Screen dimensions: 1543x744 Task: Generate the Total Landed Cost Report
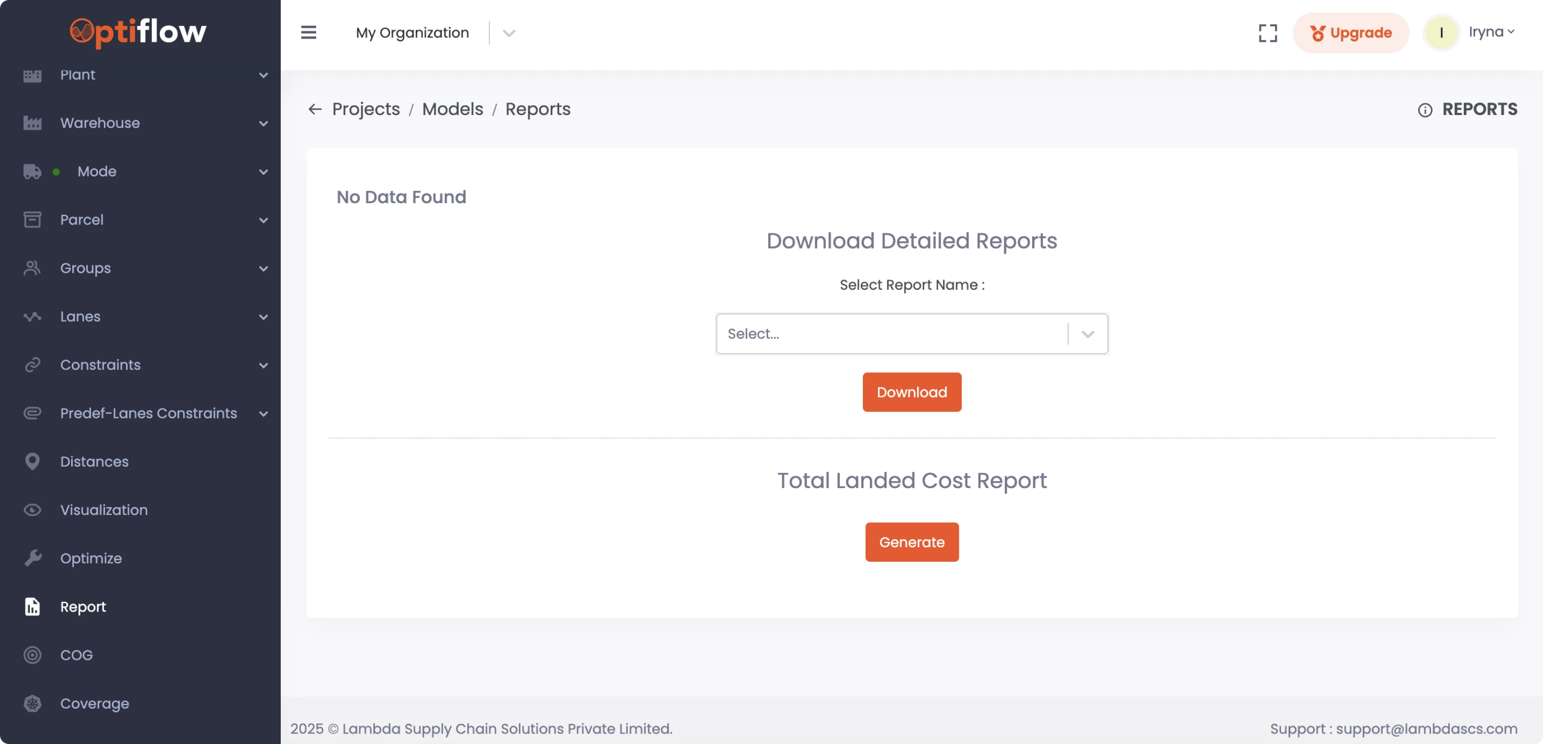[911, 542]
